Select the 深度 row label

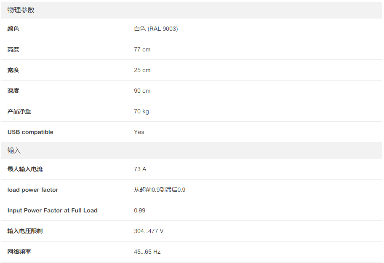pos(13,91)
